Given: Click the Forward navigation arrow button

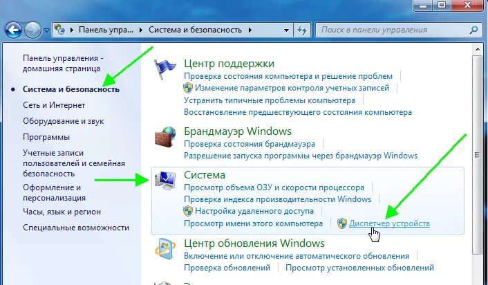Looking at the screenshot, I should [x=32, y=30].
